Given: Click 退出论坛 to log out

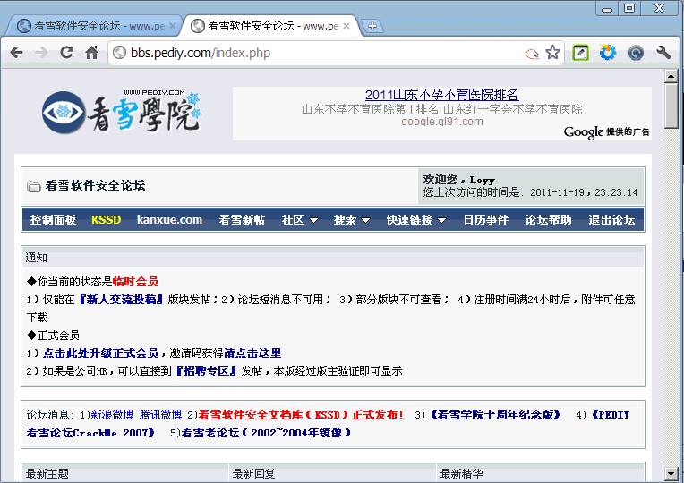Looking at the screenshot, I should click(x=611, y=220).
